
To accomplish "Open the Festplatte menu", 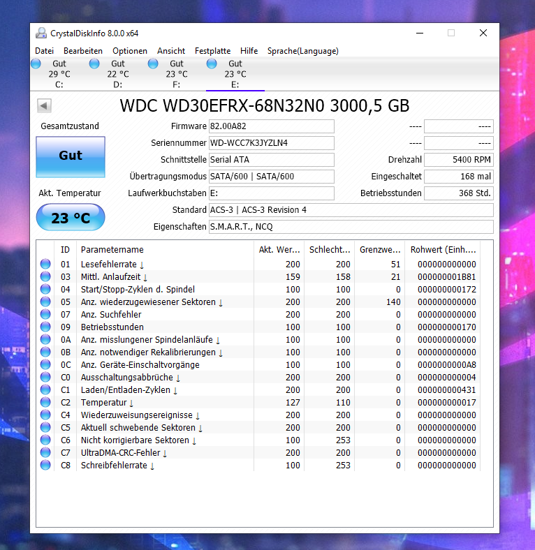I will click(x=213, y=51).
